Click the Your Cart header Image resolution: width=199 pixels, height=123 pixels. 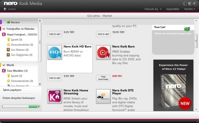pos(160,27)
